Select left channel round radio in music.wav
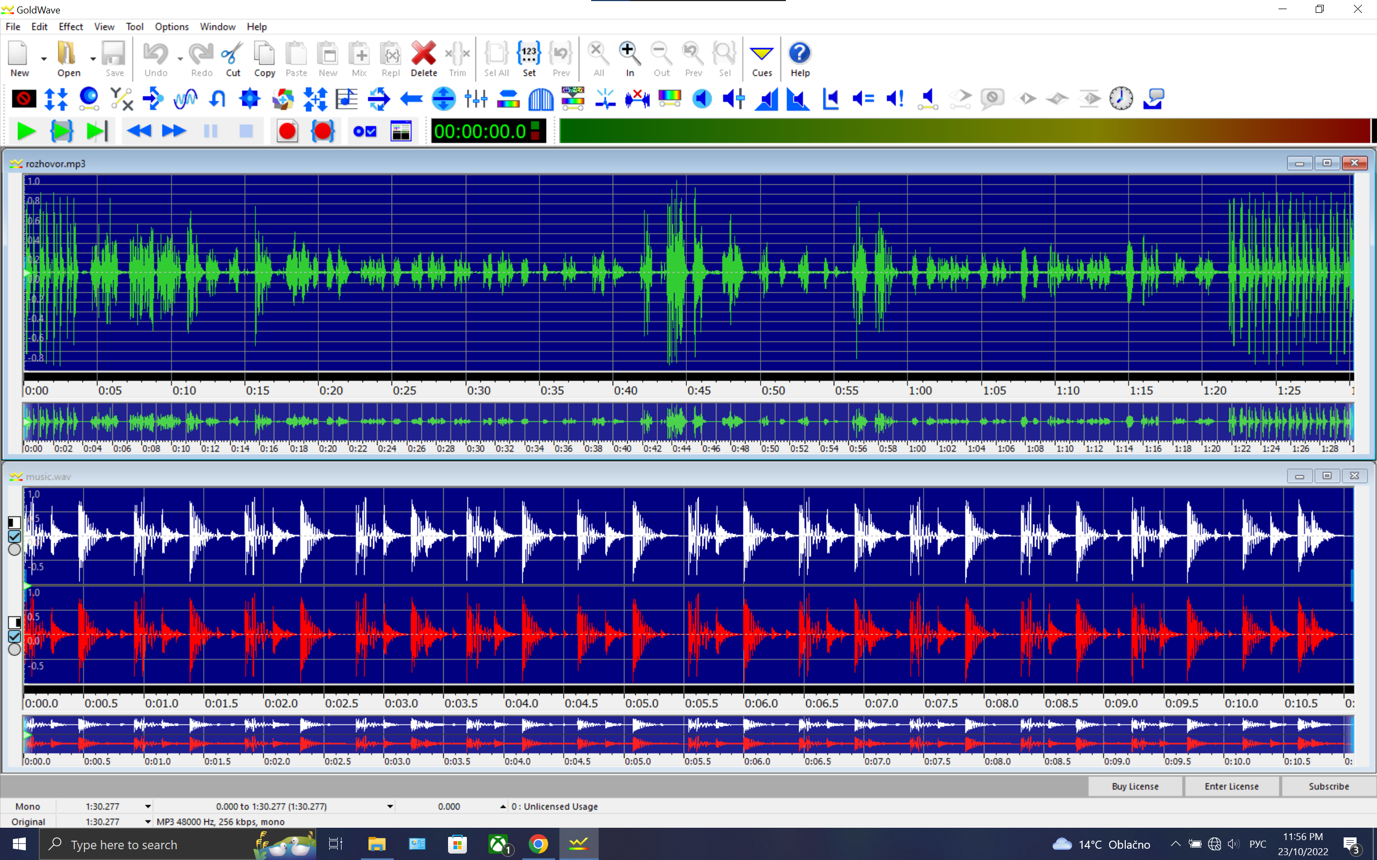The height and width of the screenshot is (860, 1377). pyautogui.click(x=14, y=549)
